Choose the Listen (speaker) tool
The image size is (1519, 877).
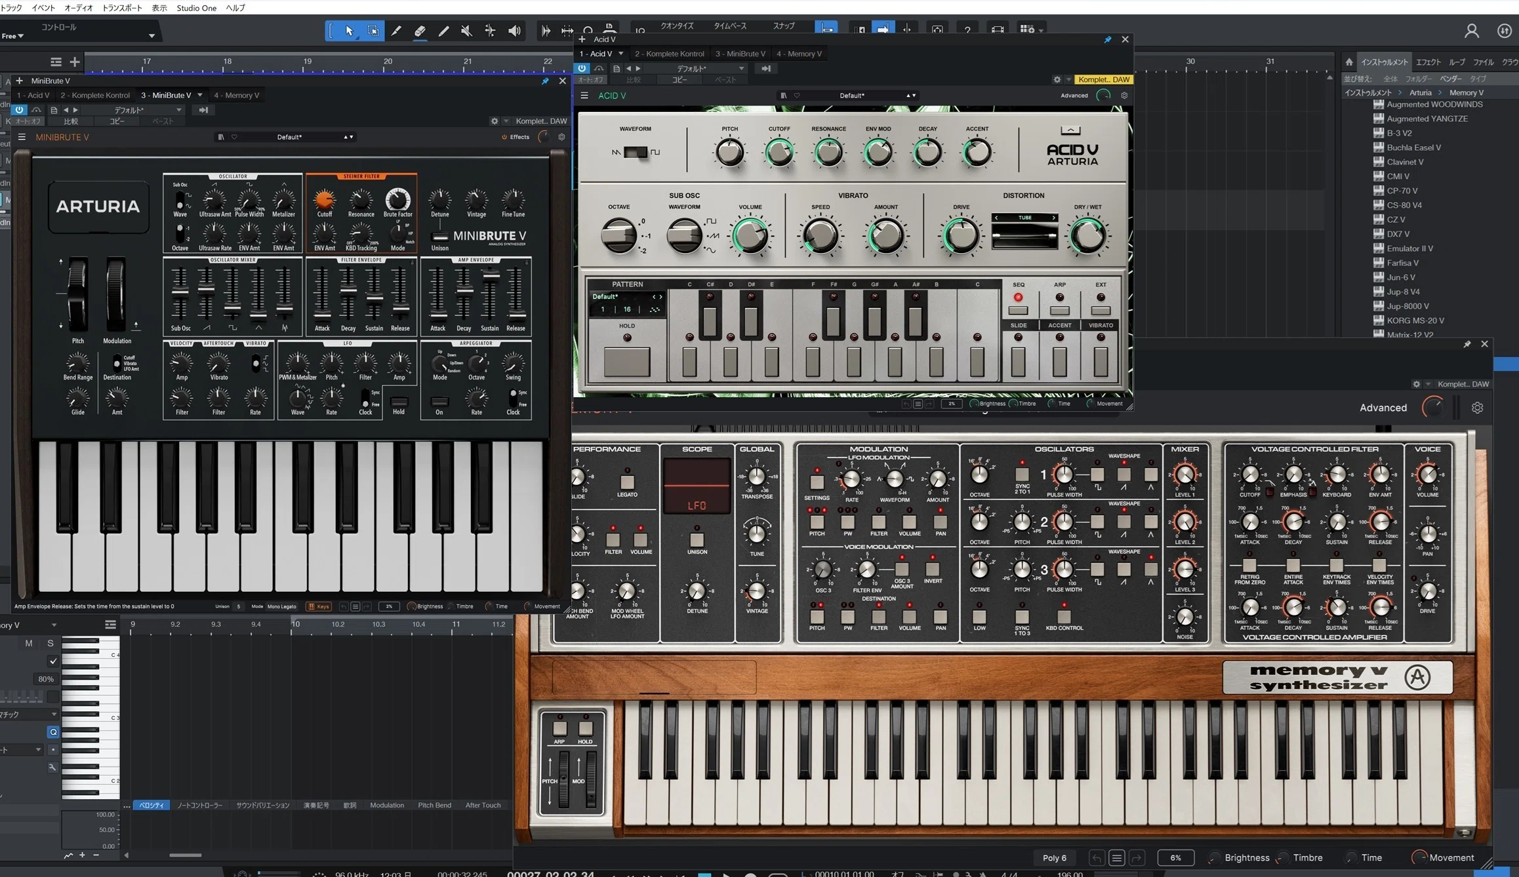[514, 31]
